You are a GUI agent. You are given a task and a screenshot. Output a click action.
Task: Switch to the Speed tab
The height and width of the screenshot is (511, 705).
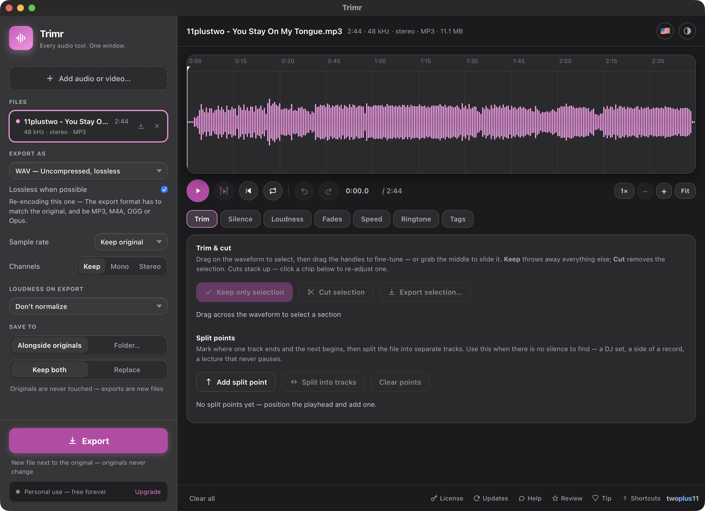[x=372, y=219]
